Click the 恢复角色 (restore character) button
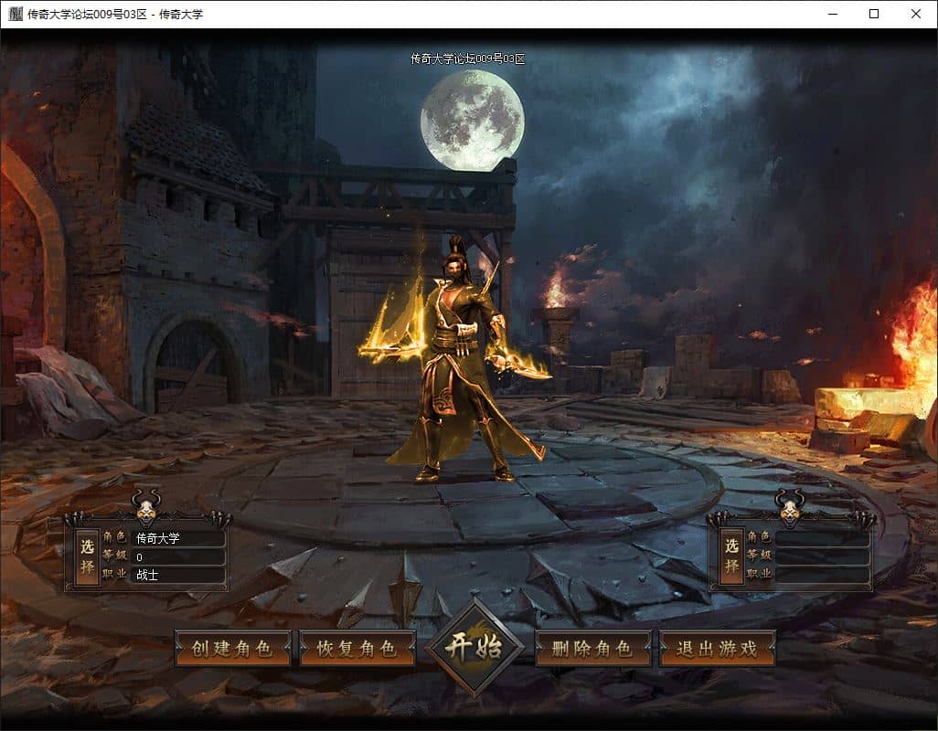Image resolution: width=938 pixels, height=731 pixels. coord(357,648)
